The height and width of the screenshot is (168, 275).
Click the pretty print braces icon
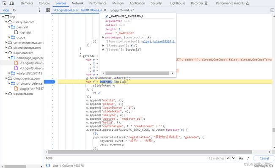coord(48,165)
